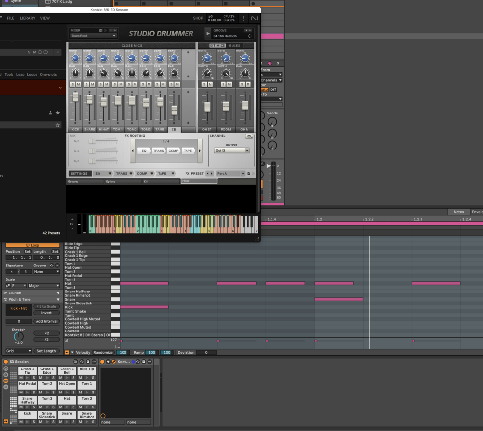
Task: Select next groove arrow in Groove box
Action: [x=250, y=30]
